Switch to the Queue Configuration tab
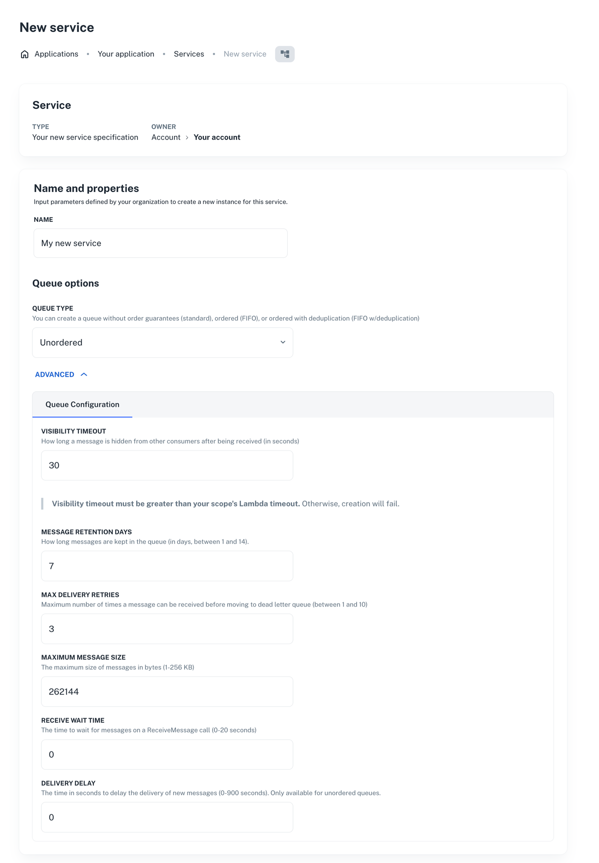Viewport: 599px width, 863px height. [82, 404]
